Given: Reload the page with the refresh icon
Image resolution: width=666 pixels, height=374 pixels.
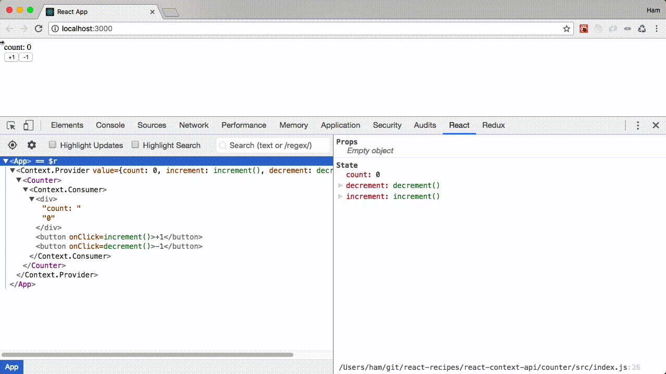Looking at the screenshot, I should pyautogui.click(x=39, y=29).
